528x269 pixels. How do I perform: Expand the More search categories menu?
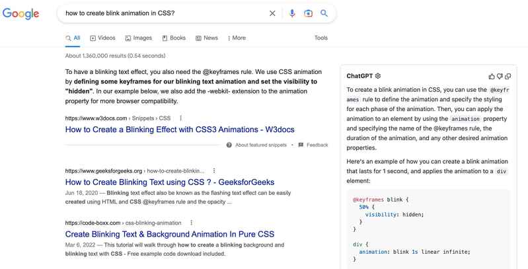click(237, 38)
